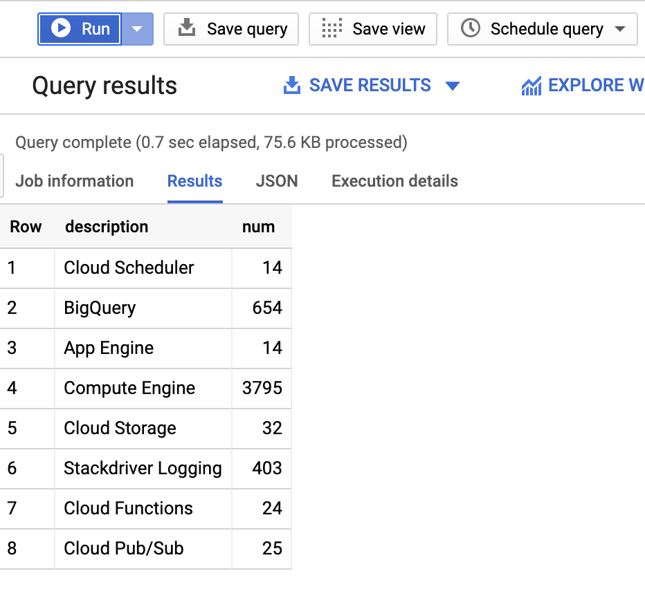The image size is (645, 607).
Task: Click the value 654 in BigQuery row
Action: coord(267,308)
